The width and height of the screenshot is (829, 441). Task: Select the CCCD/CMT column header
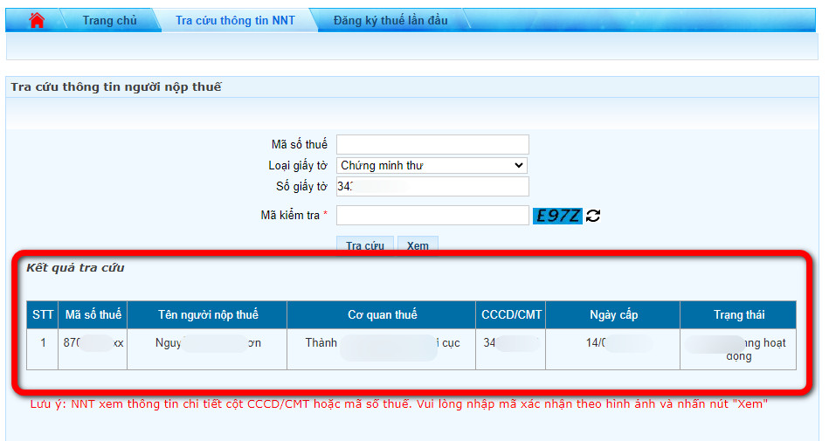click(x=511, y=314)
